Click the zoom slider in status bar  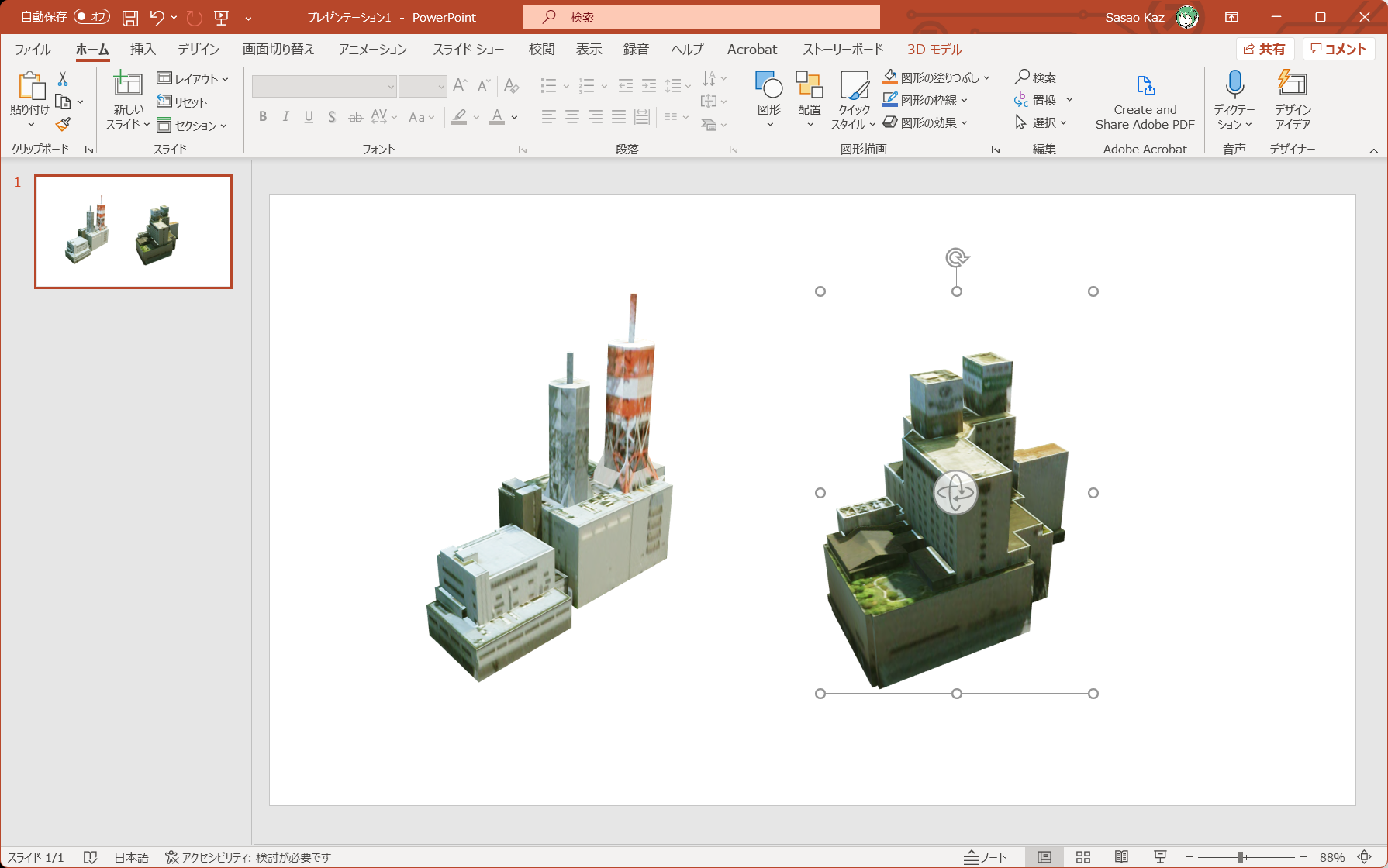click(x=1241, y=856)
